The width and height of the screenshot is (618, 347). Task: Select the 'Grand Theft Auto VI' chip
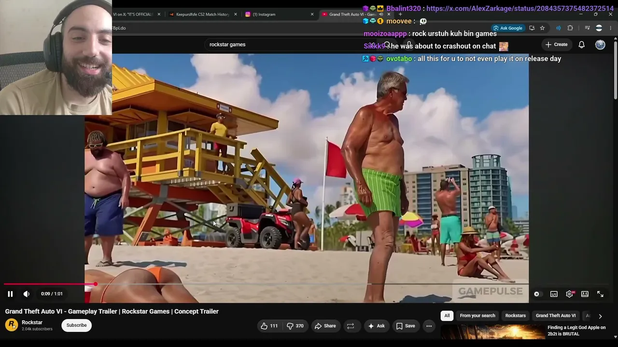click(556, 316)
